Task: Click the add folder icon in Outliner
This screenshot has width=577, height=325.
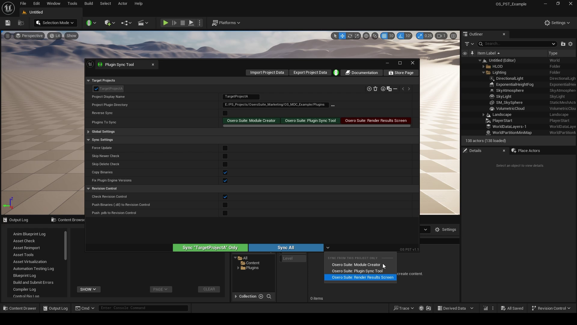Action: click(563, 44)
